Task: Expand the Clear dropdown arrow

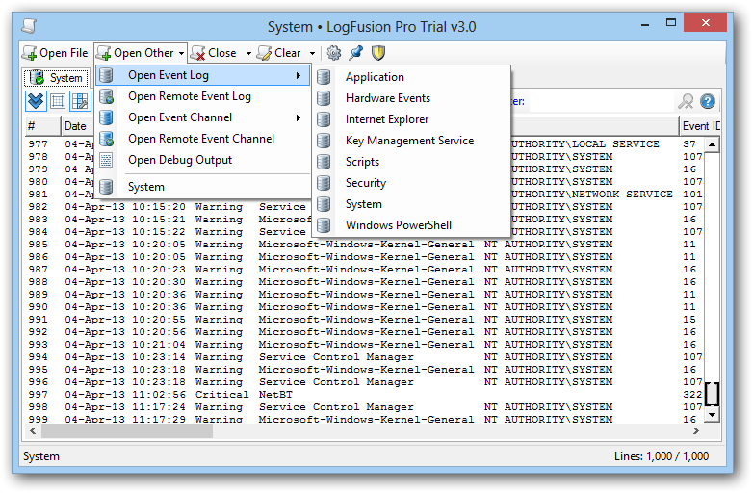Action: (x=312, y=53)
